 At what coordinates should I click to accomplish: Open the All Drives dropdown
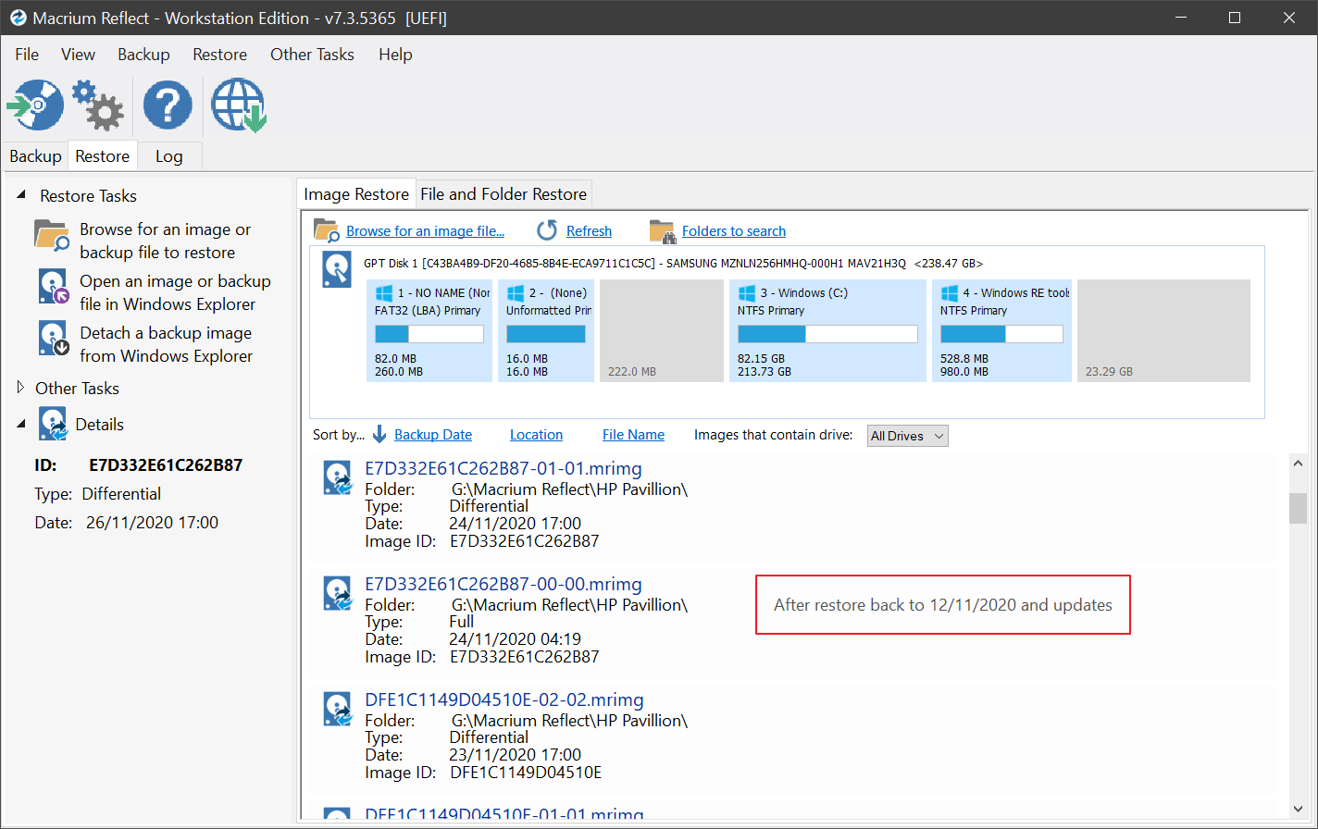coord(908,436)
